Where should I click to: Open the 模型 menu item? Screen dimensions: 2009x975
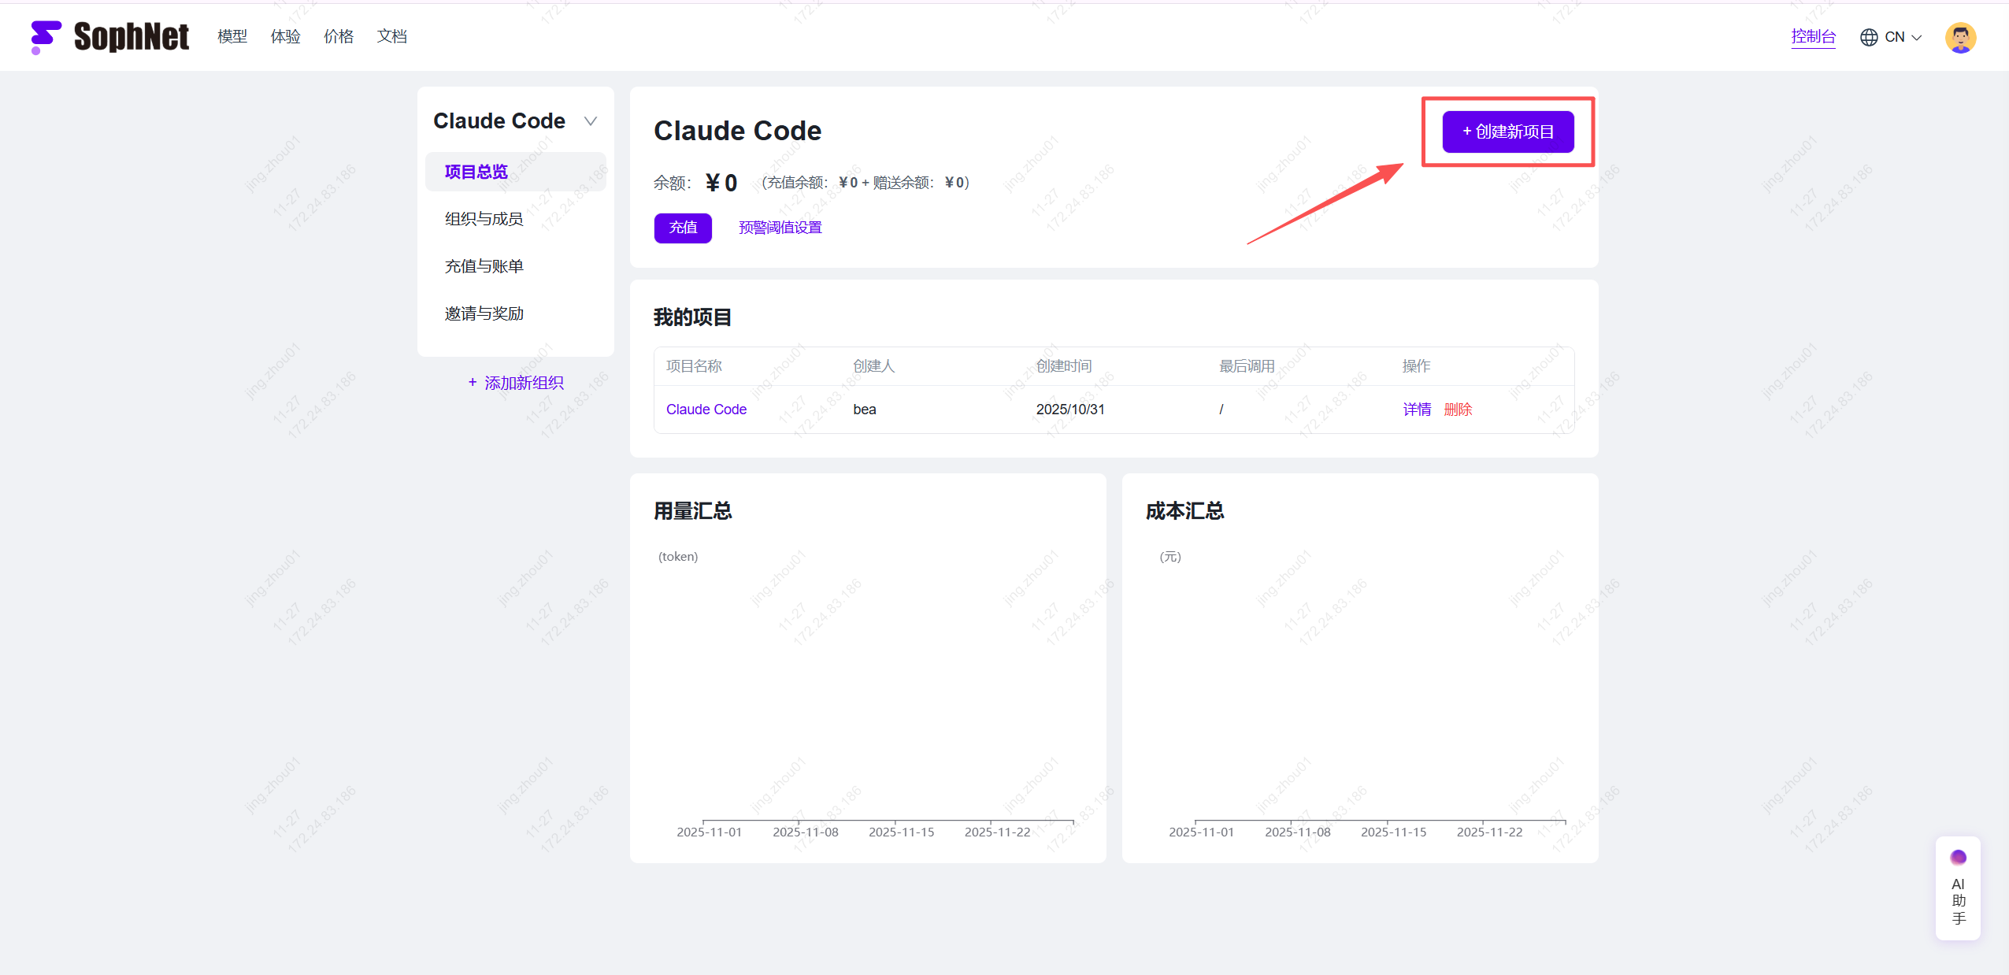pyautogui.click(x=232, y=36)
